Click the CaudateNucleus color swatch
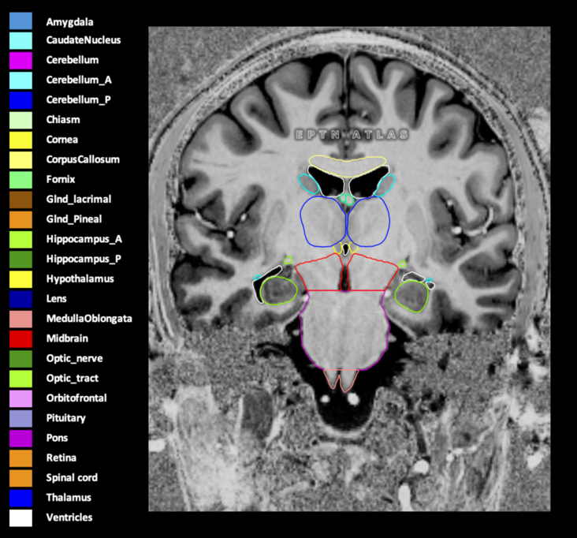The width and height of the screenshot is (577, 538). [x=20, y=40]
